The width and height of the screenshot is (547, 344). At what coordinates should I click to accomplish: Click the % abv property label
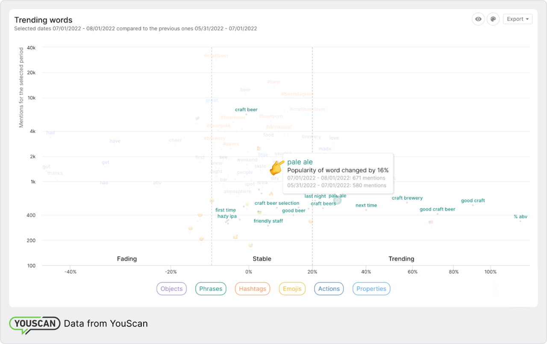coord(521,216)
